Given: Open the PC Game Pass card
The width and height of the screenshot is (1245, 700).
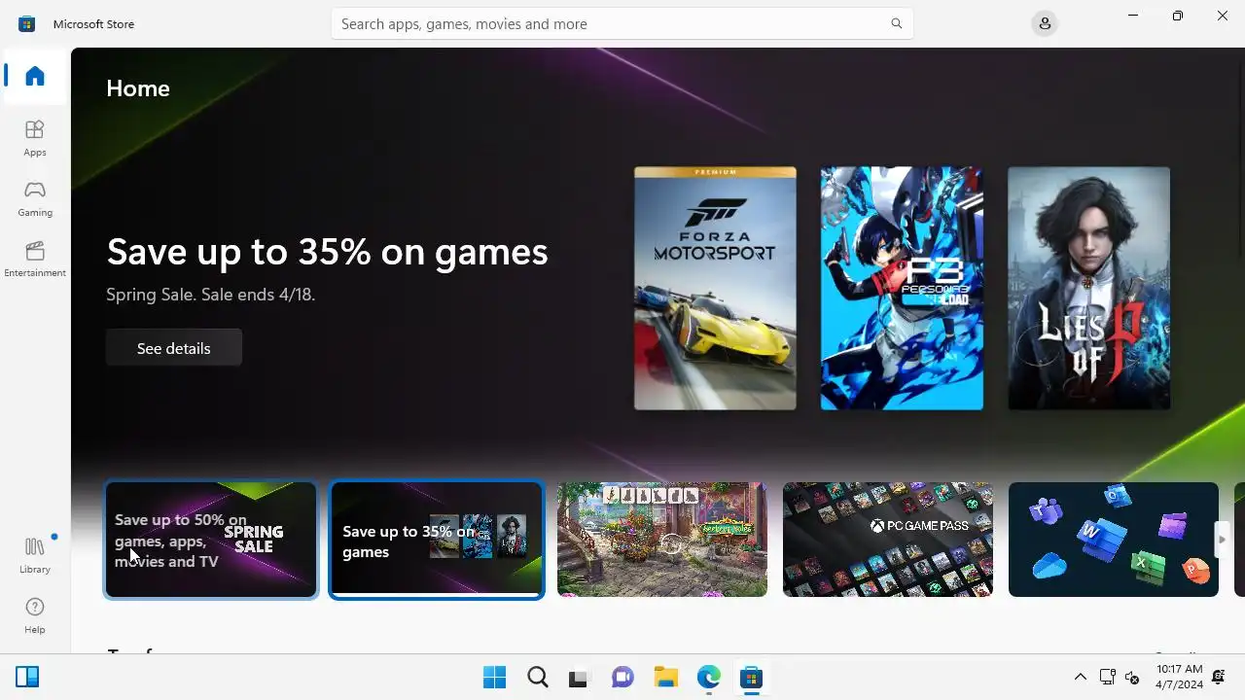Looking at the screenshot, I should 888,540.
